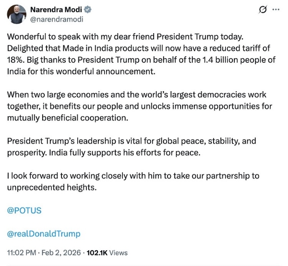Click Narendra Modi's profile avatar

click(17, 15)
